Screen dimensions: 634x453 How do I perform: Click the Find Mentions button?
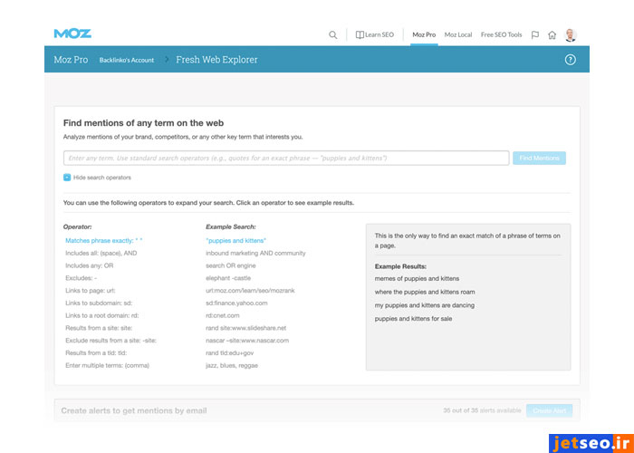[x=540, y=159]
